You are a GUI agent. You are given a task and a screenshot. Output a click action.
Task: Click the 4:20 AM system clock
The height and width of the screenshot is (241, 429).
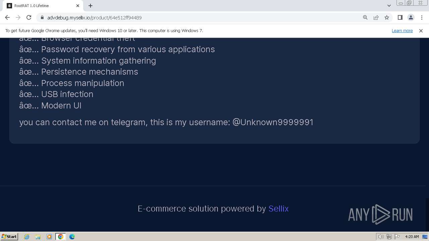coord(412,237)
